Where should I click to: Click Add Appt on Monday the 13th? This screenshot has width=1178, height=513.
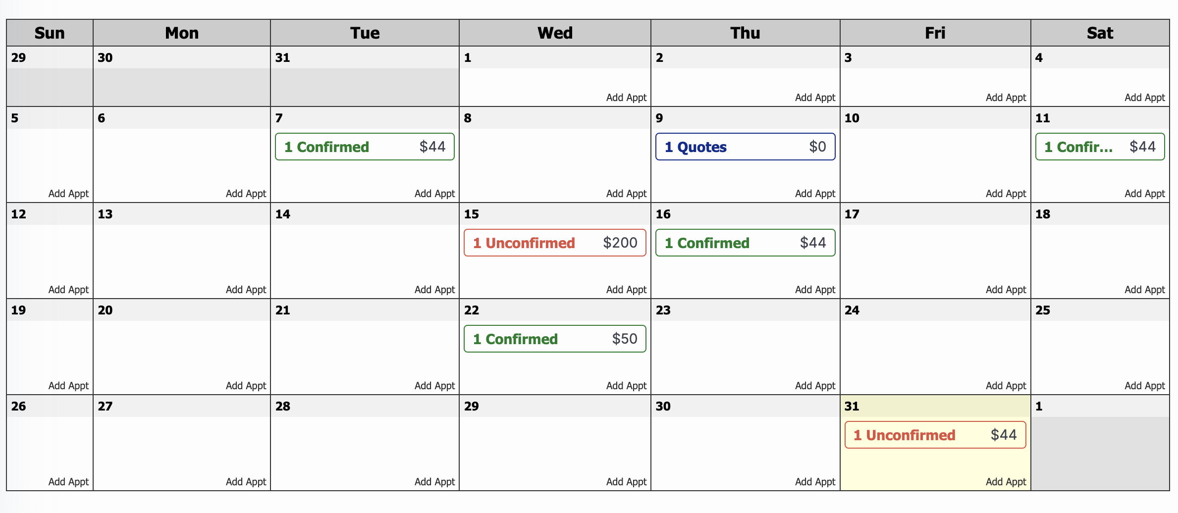pos(246,290)
